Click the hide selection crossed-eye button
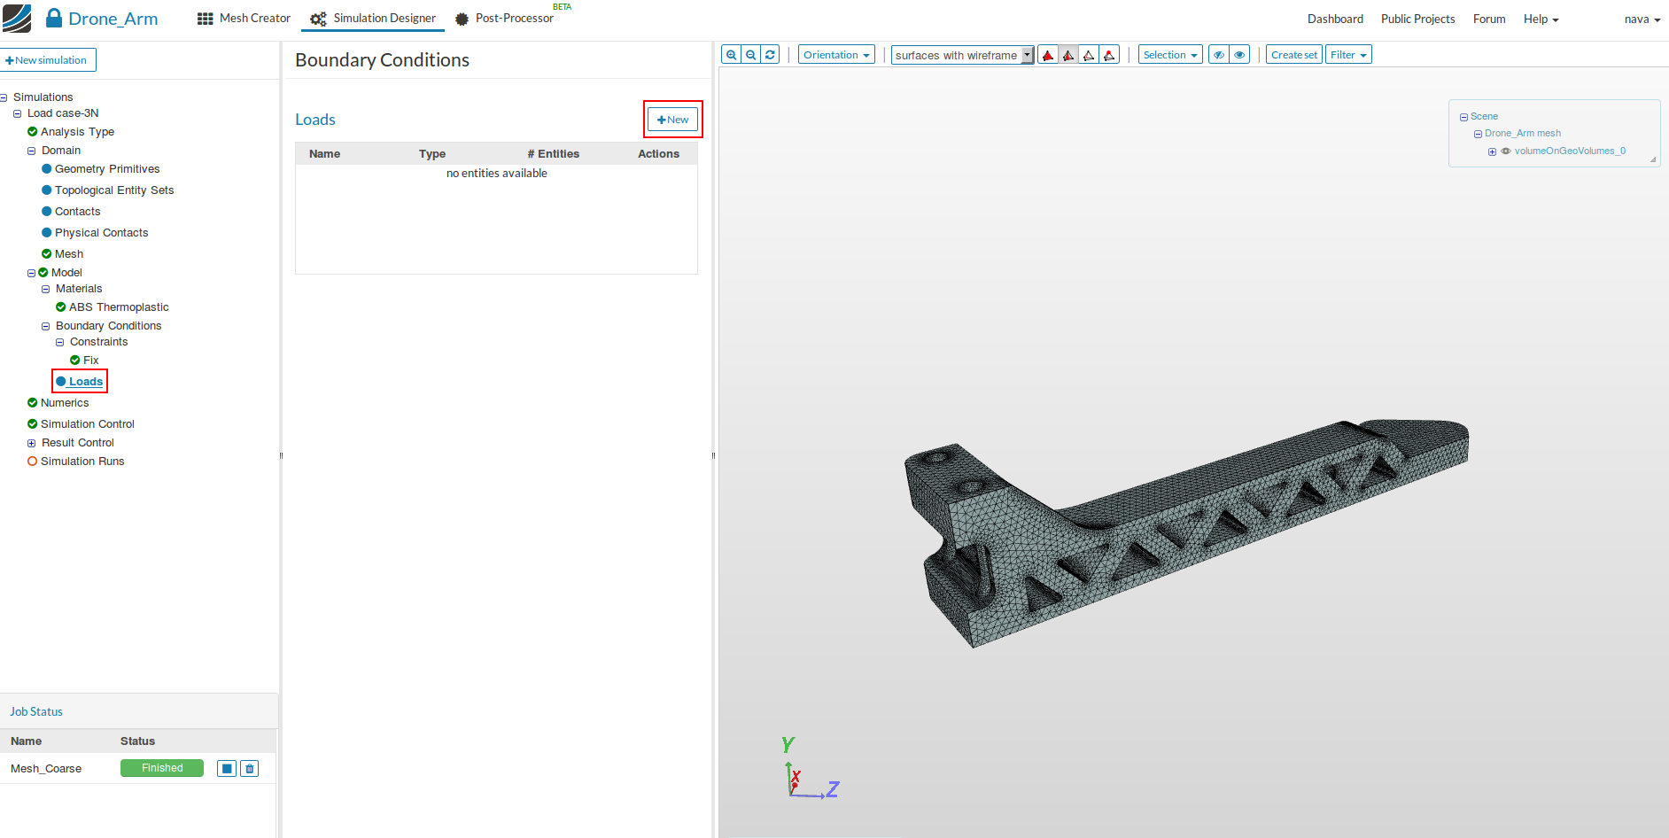This screenshot has height=838, width=1669. [x=1219, y=55]
